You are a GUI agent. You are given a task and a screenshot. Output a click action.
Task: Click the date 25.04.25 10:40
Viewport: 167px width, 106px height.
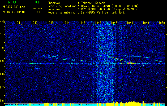(x=14, y=12)
